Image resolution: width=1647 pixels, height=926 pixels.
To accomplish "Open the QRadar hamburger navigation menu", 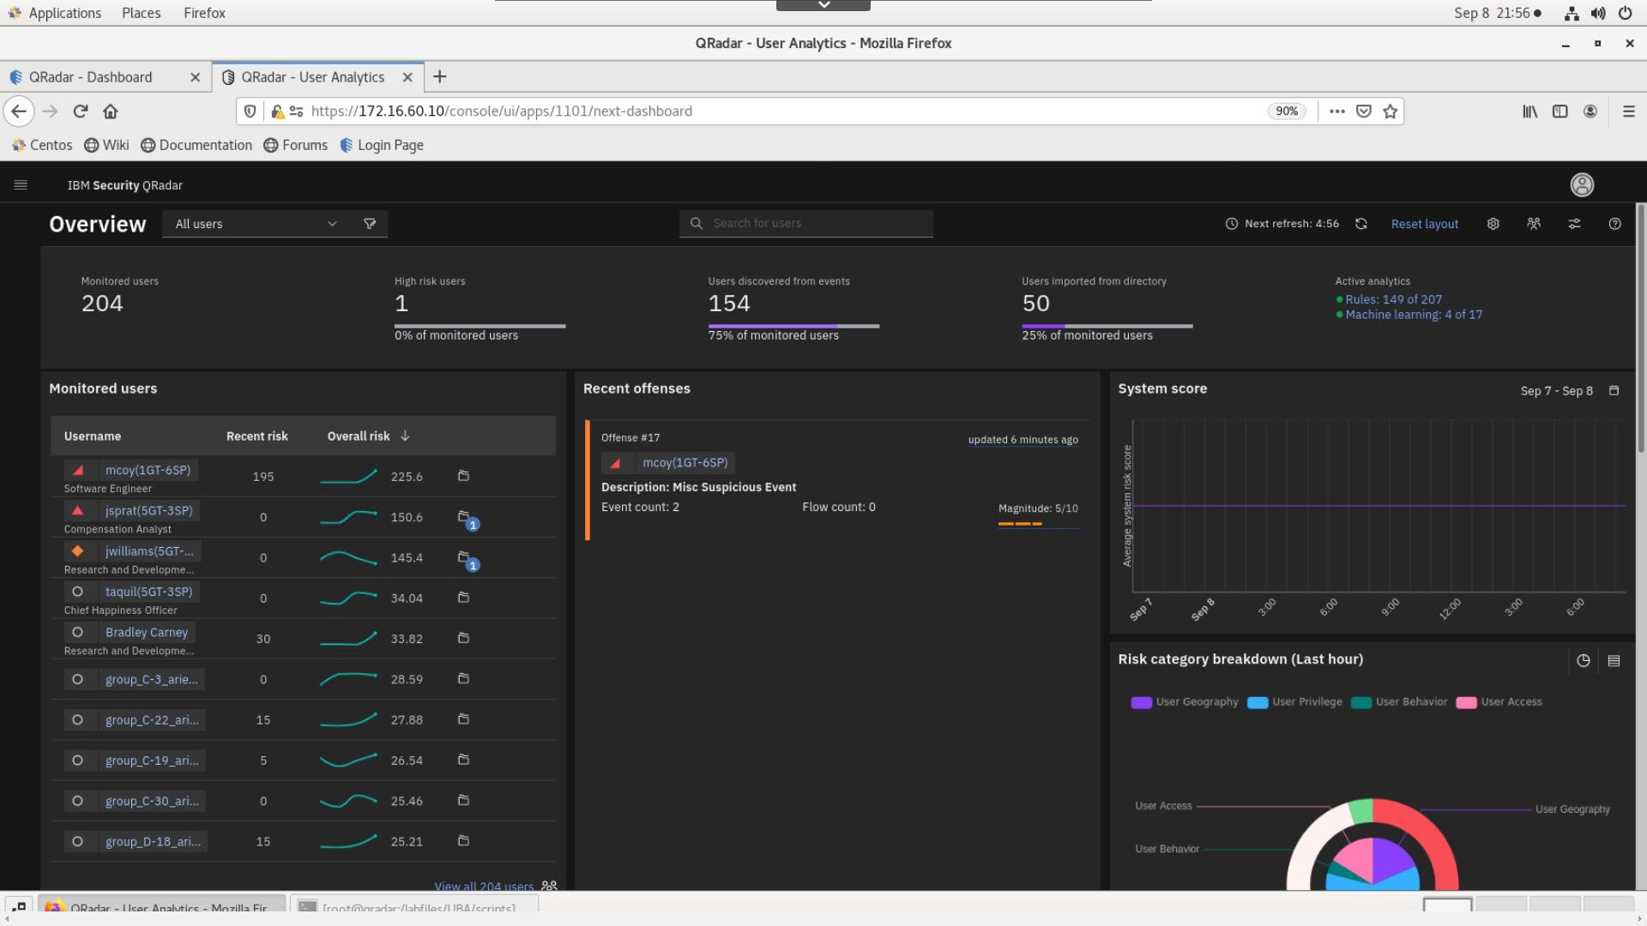I will pos(21,185).
